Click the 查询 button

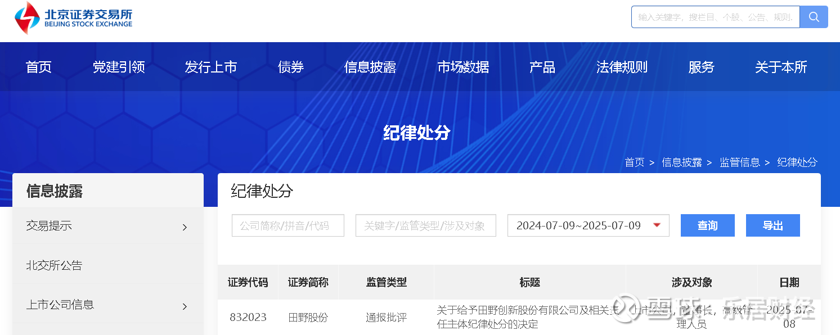[708, 225]
